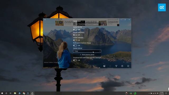This screenshot has width=169, height=95.
Task: Turn on the Update lock screen switch
Action: click(75, 35)
